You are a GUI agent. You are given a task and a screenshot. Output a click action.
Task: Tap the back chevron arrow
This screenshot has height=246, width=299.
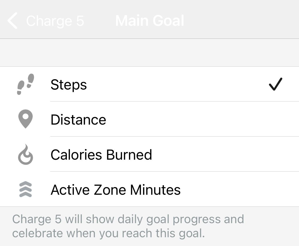point(12,21)
